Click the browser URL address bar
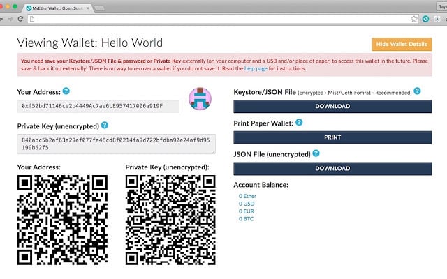Viewport: 447px width, 279px height. point(222,19)
